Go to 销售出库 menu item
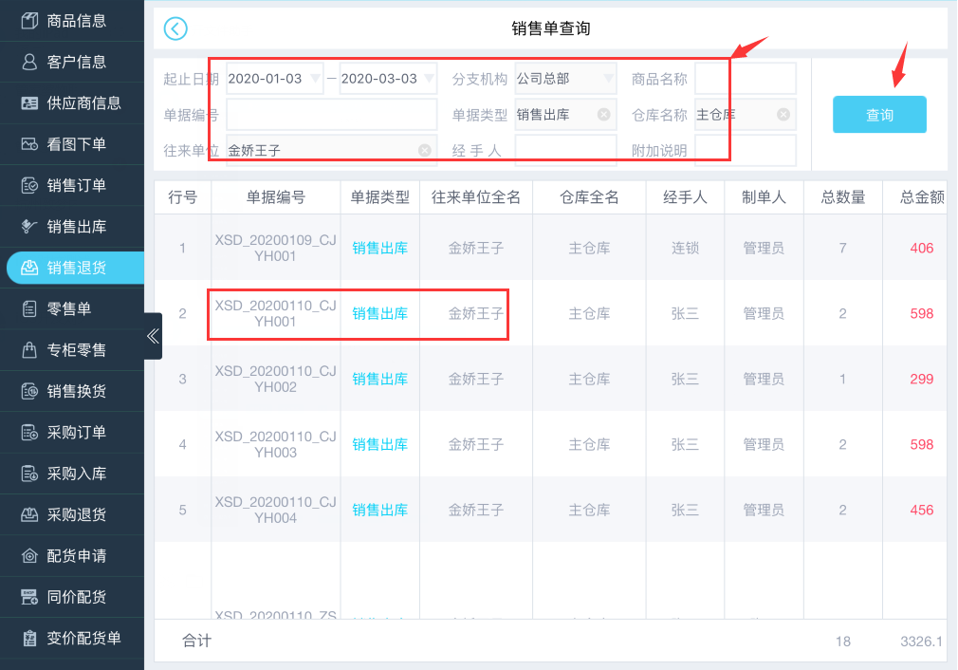 pos(76,227)
